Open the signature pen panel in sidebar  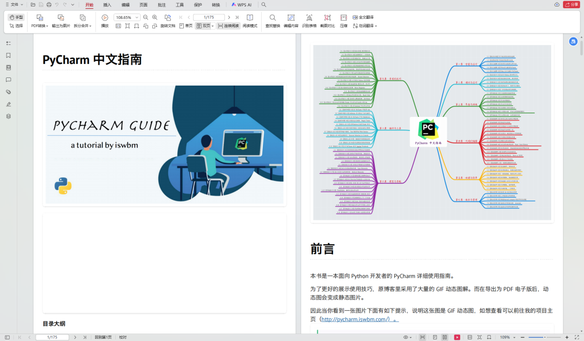(9, 104)
